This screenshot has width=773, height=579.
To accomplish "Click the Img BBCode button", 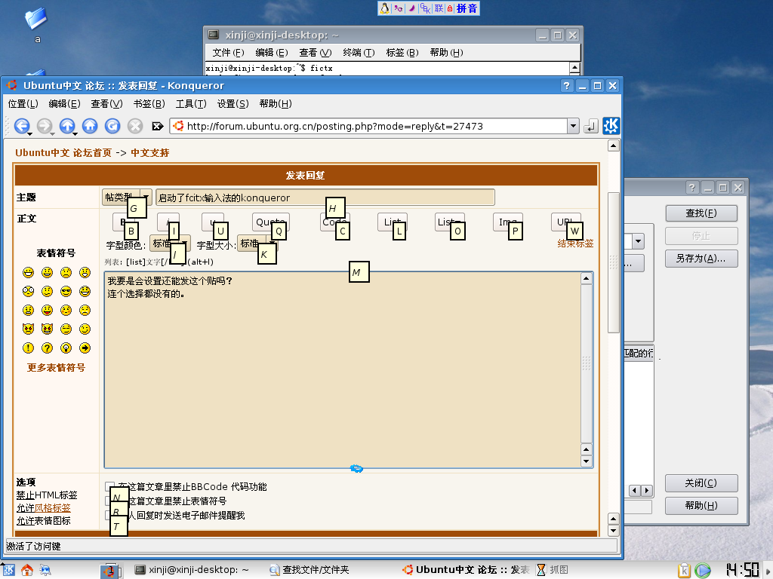I will (x=508, y=222).
